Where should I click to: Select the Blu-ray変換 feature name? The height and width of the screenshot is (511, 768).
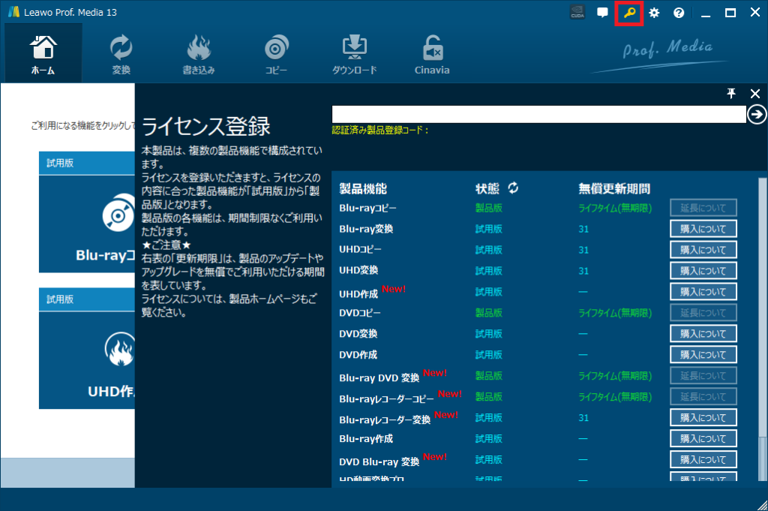point(366,229)
